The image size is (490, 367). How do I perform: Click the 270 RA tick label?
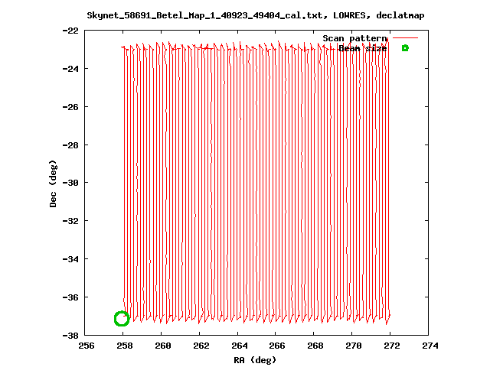(x=354, y=346)
